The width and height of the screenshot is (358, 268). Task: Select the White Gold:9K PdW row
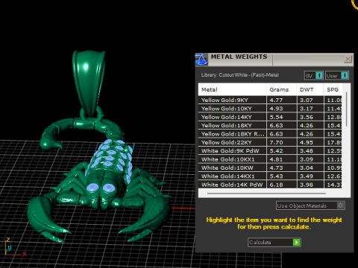click(x=270, y=150)
